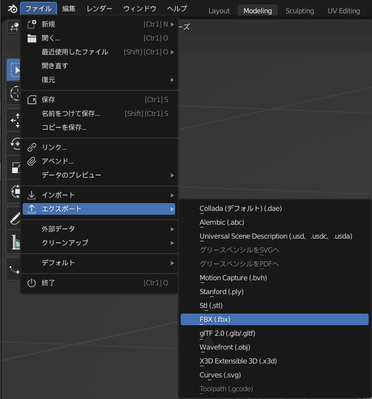
Task: Click 名前をつけて保存 menu entry
Action: 99,114
